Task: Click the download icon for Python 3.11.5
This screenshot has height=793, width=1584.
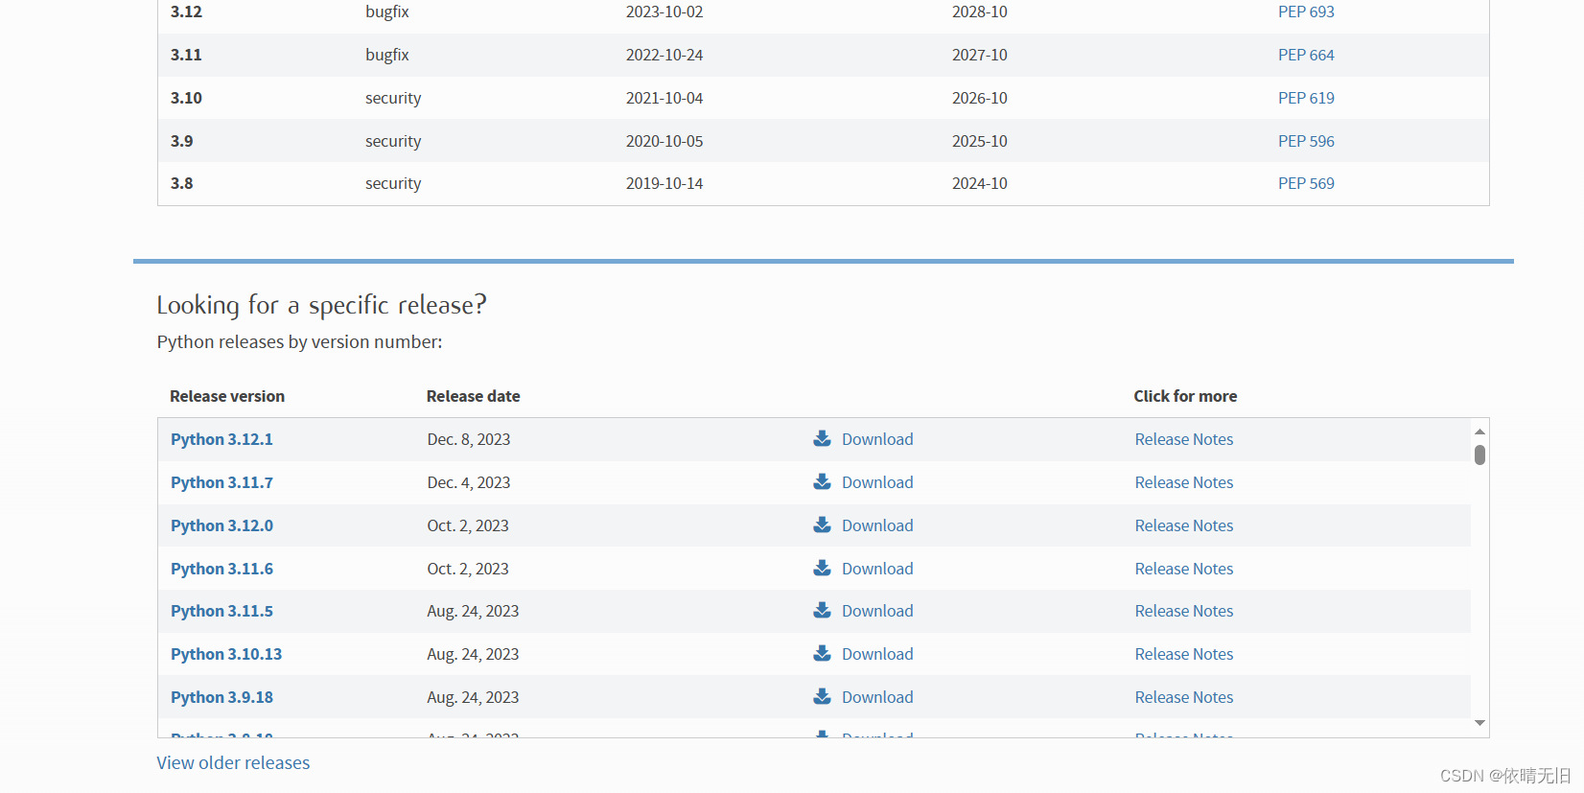Action: pyautogui.click(x=822, y=611)
